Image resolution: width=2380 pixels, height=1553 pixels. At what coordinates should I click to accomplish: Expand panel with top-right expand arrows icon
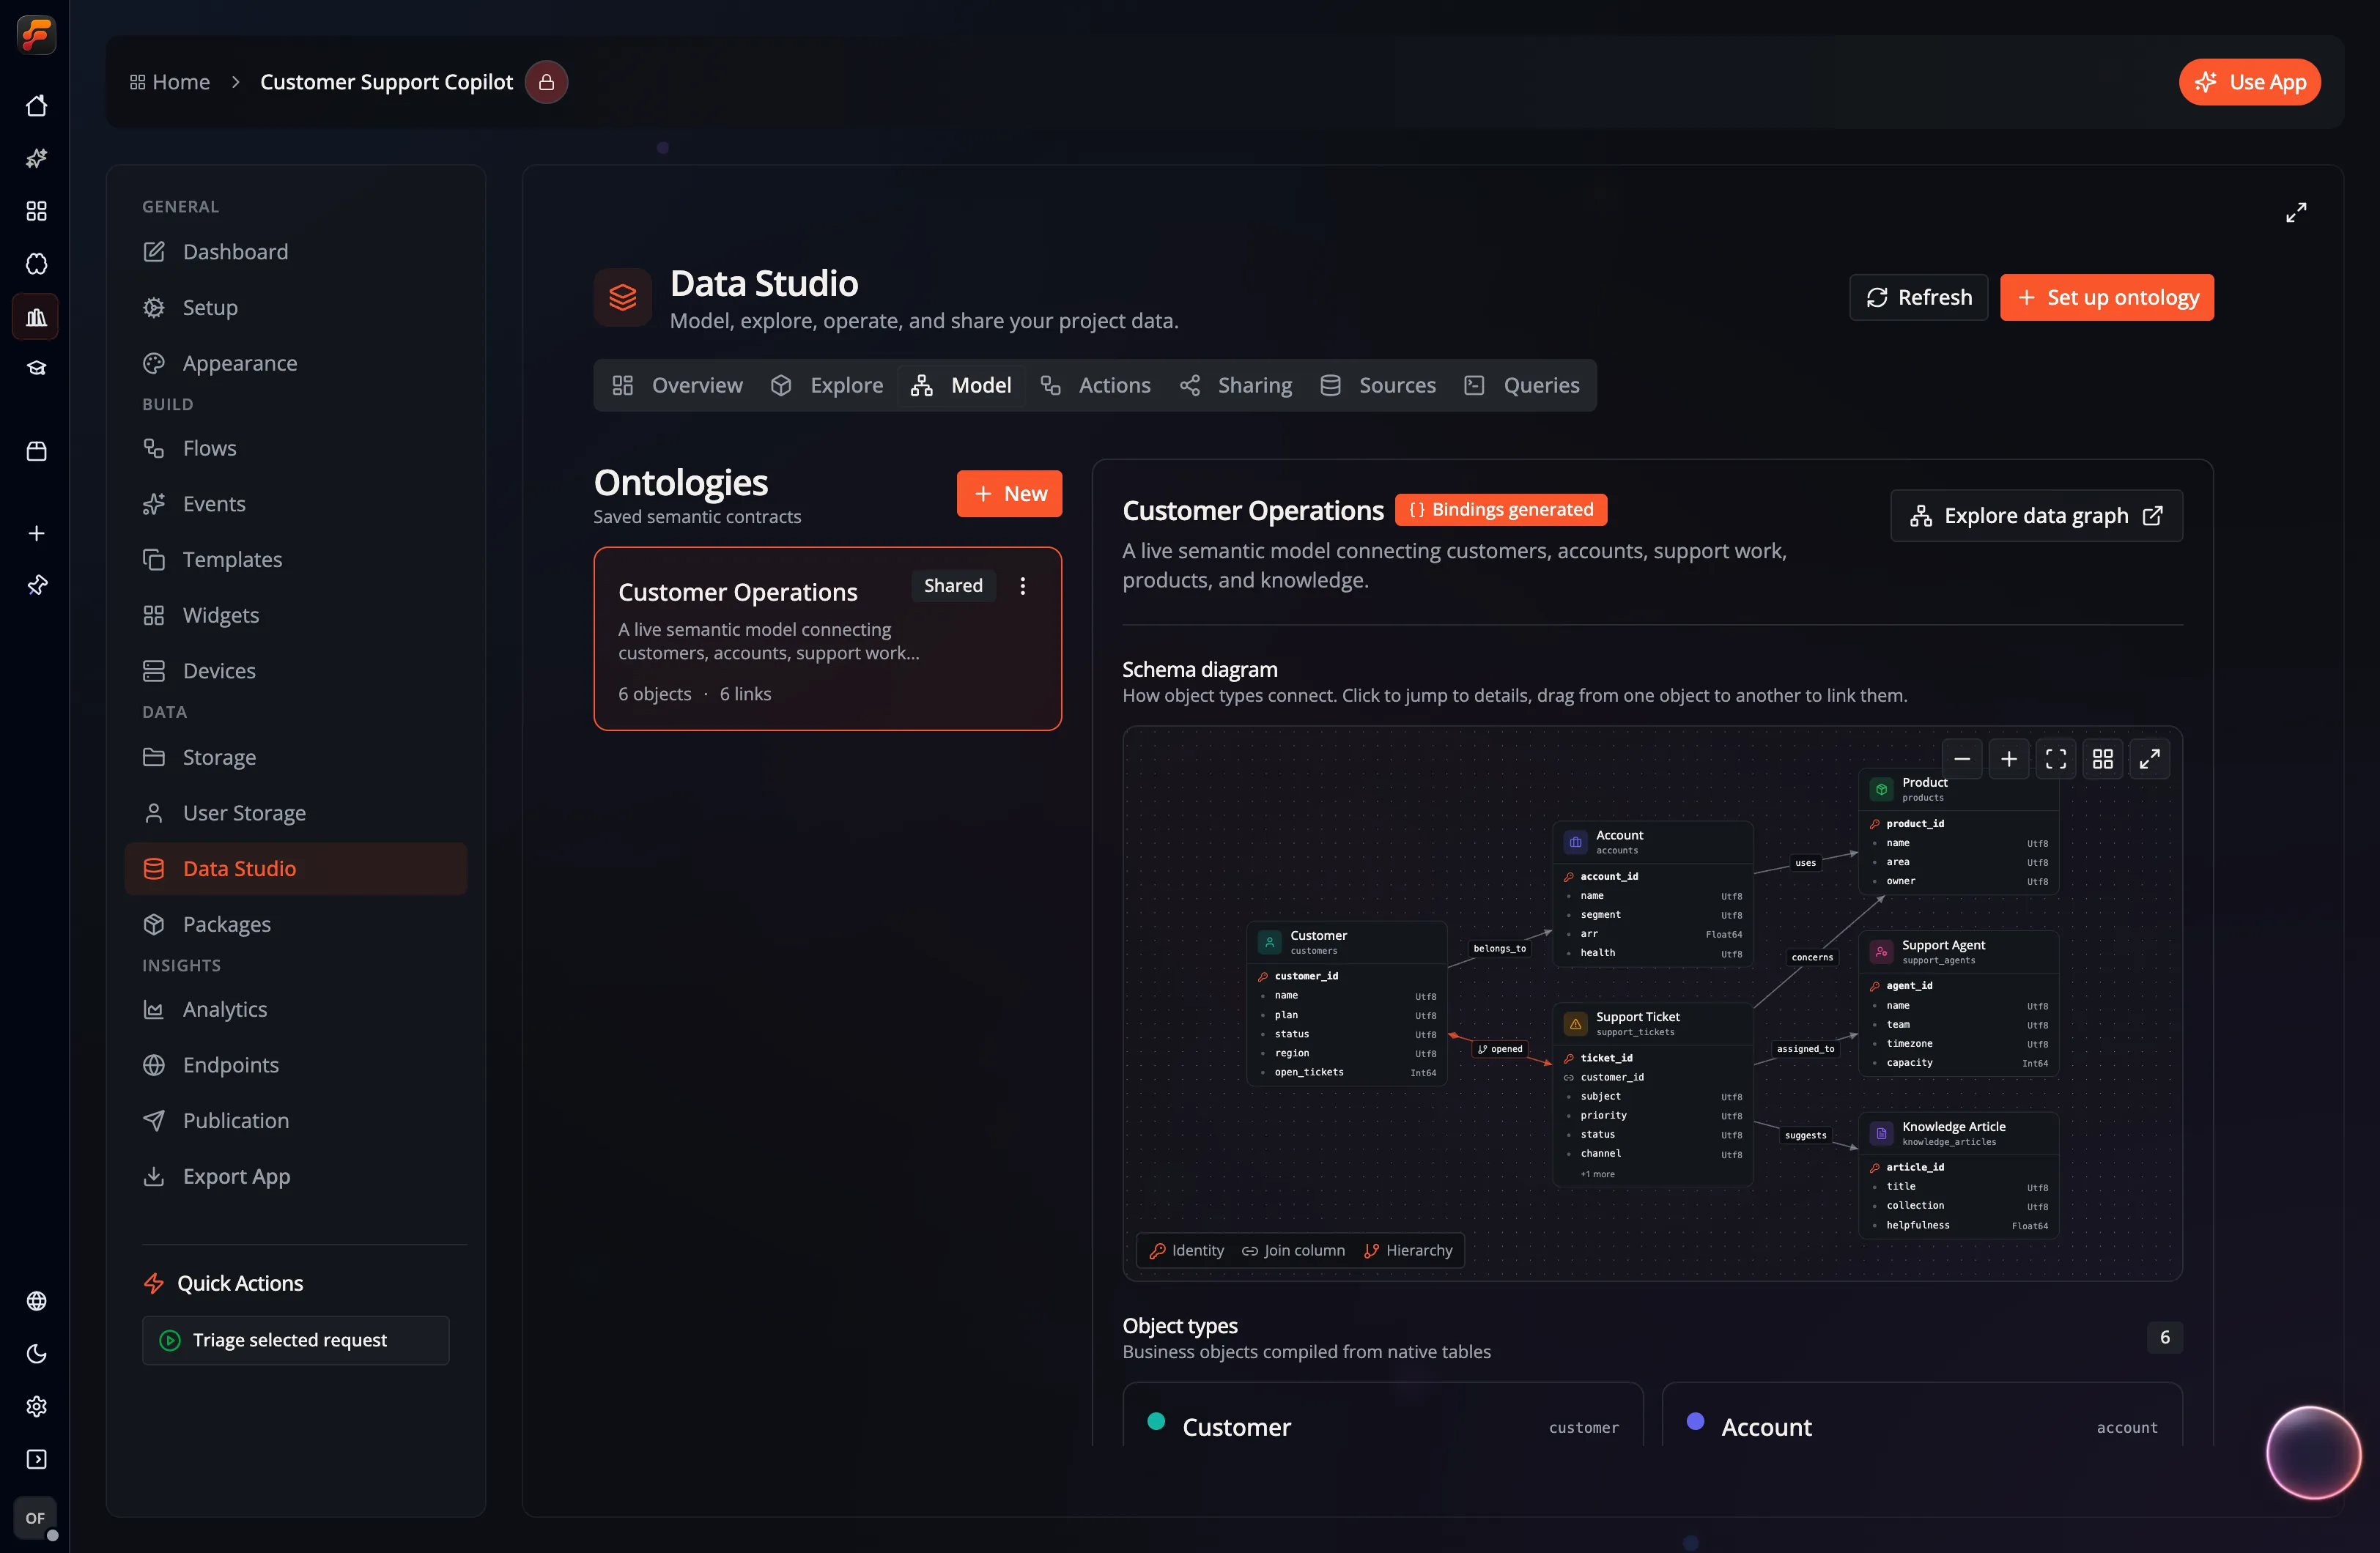coord(2296,212)
